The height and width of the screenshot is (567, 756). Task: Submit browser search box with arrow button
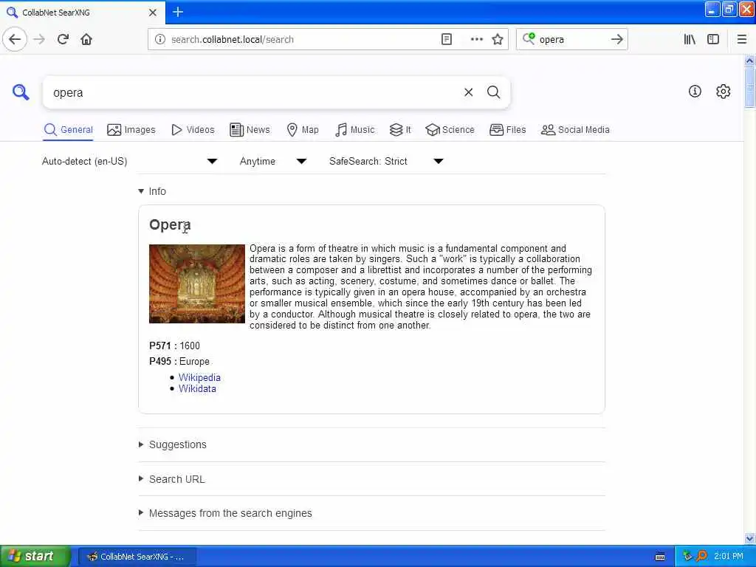click(x=616, y=40)
